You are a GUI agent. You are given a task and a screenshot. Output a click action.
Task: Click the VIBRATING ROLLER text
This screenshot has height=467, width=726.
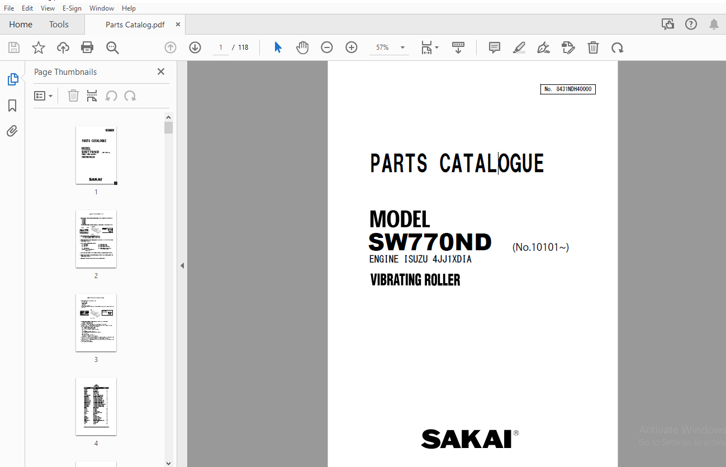coord(415,280)
